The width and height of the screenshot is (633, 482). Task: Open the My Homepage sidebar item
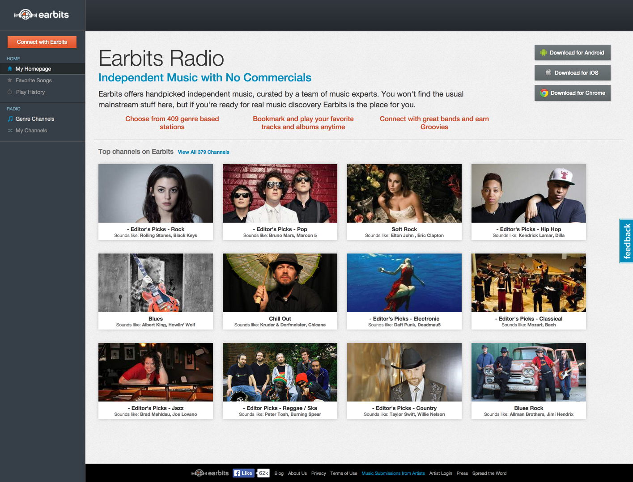[42, 69]
